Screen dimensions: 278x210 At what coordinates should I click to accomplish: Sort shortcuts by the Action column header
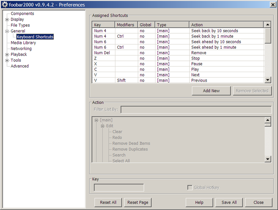226,25
